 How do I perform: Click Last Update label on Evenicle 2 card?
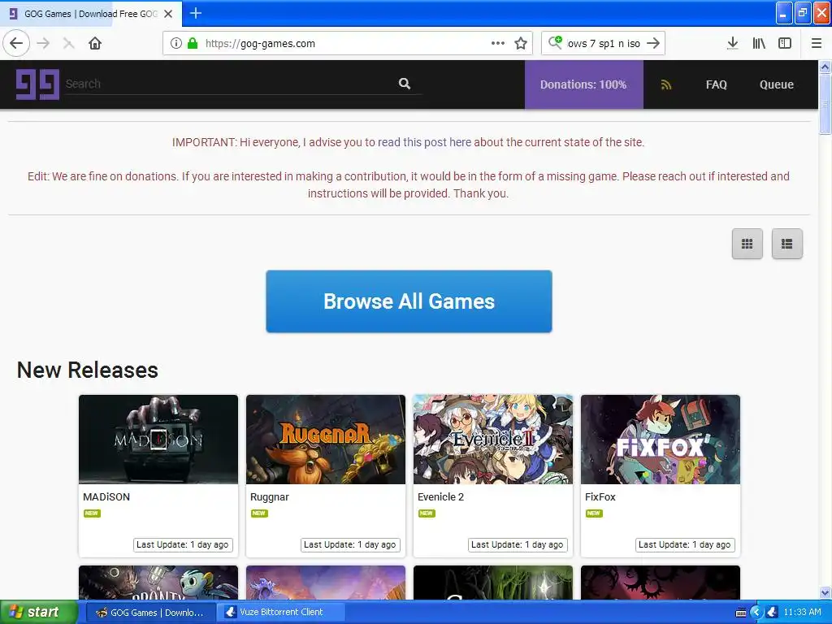pyautogui.click(x=518, y=544)
